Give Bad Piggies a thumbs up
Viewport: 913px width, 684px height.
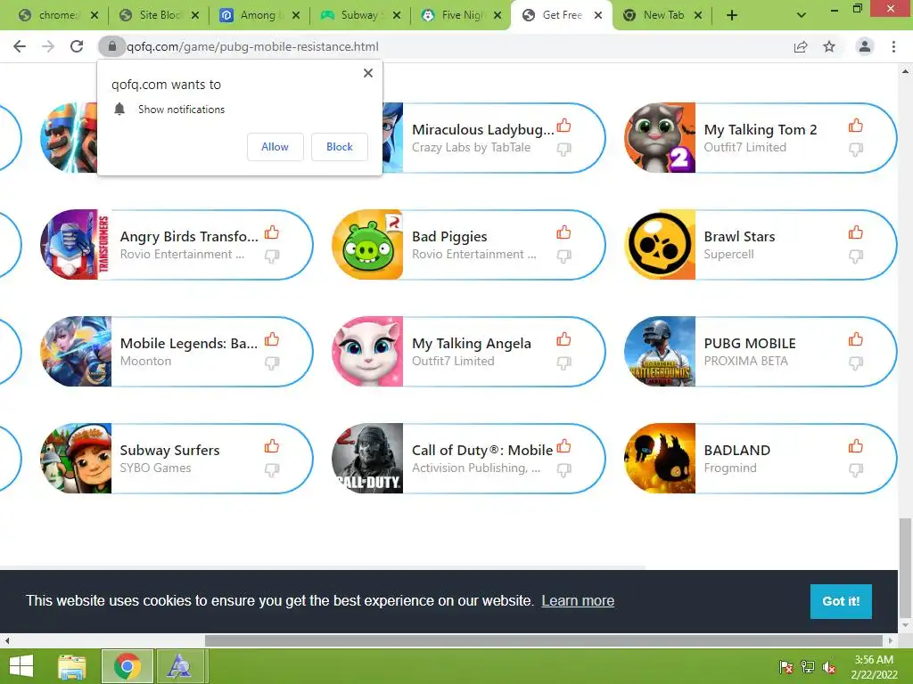pos(563,232)
